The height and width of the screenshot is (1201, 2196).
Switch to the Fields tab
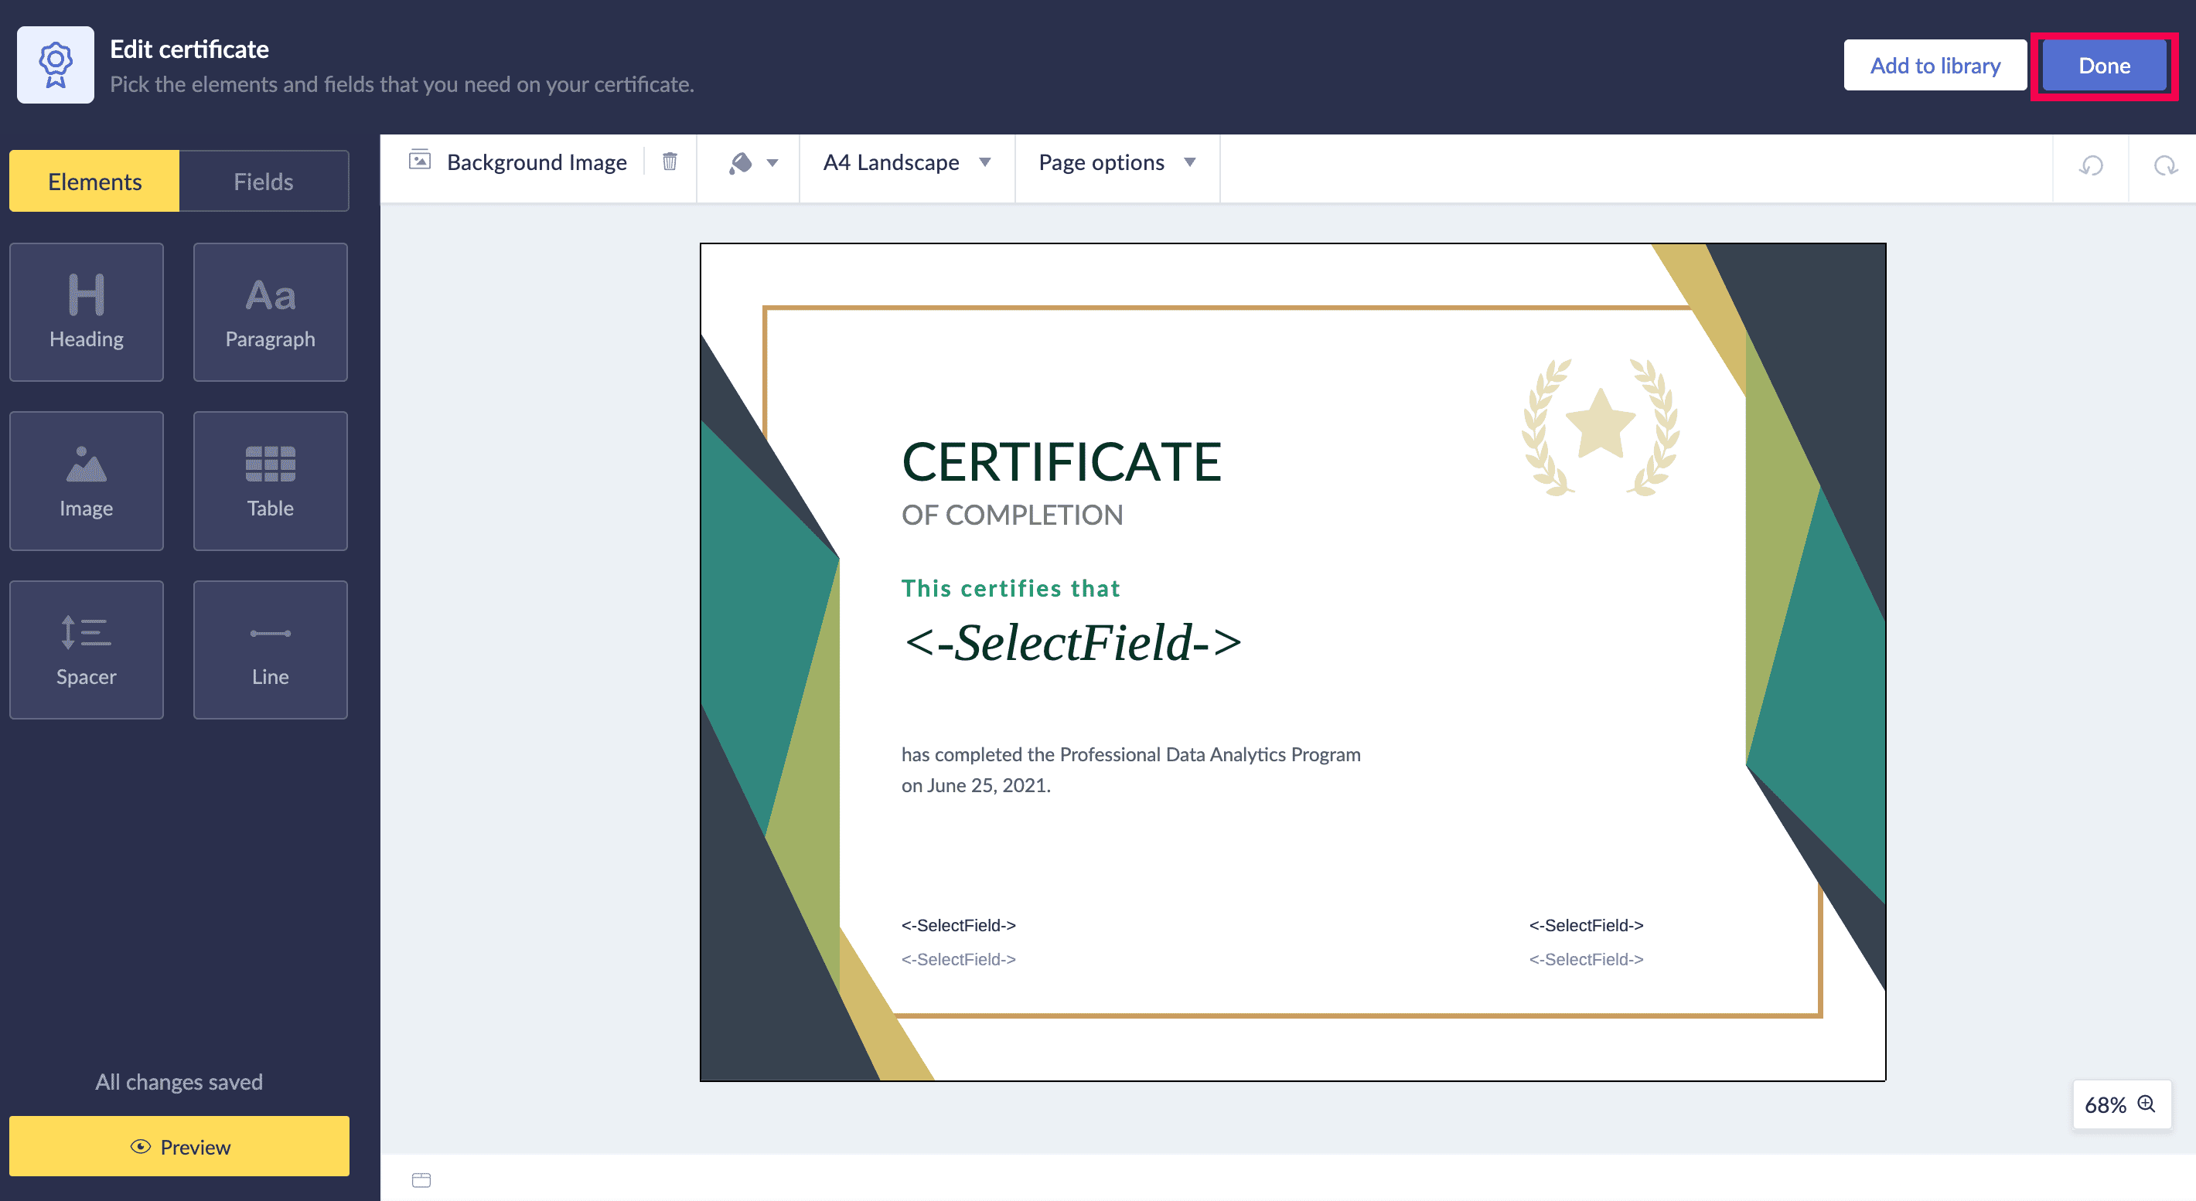(264, 182)
